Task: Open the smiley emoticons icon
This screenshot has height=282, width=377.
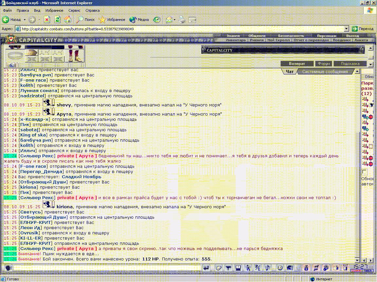Action: pos(280,268)
